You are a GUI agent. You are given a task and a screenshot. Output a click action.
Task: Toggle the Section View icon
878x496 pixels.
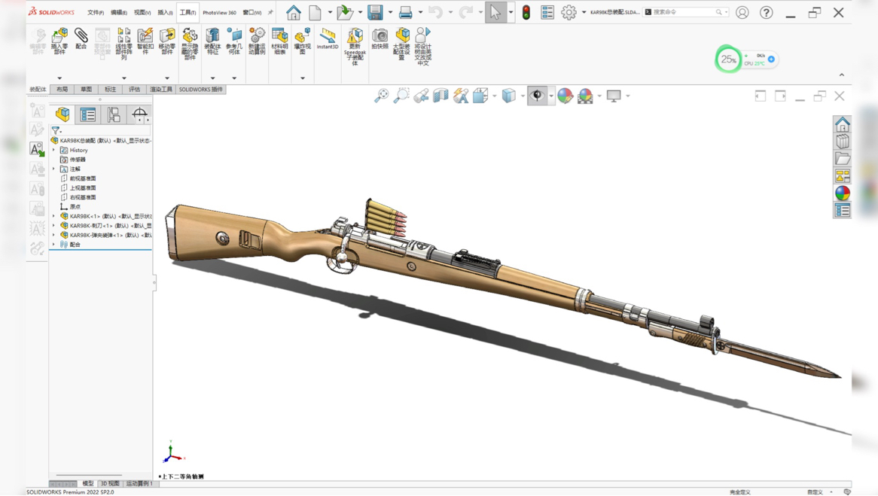(x=441, y=96)
